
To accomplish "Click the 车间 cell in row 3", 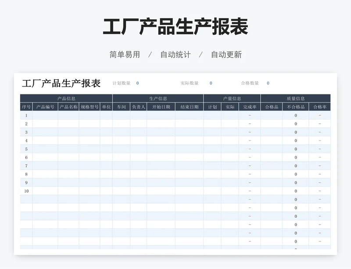I will point(122,132).
